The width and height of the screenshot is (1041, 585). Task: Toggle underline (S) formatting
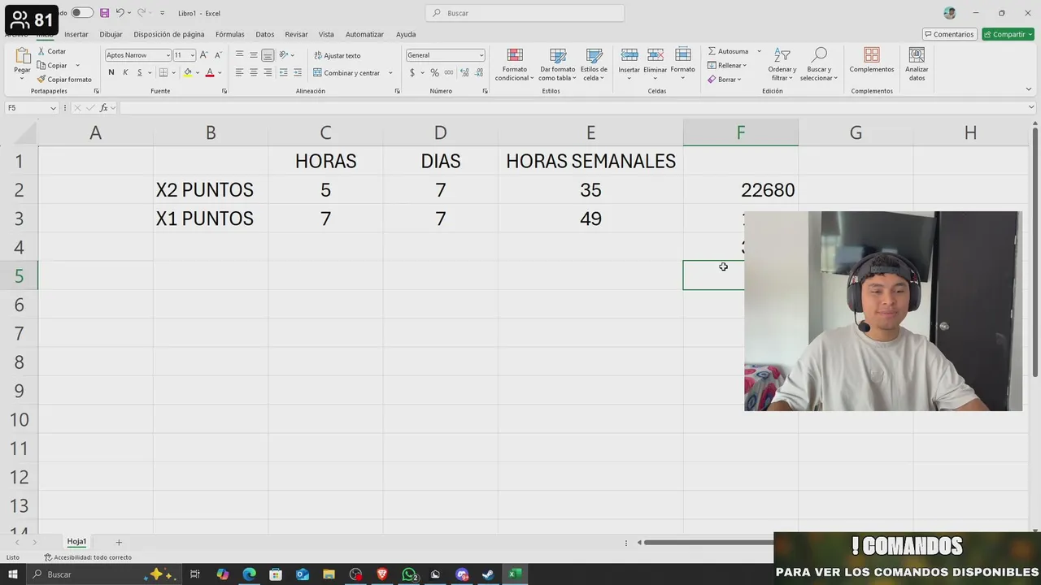pos(139,72)
